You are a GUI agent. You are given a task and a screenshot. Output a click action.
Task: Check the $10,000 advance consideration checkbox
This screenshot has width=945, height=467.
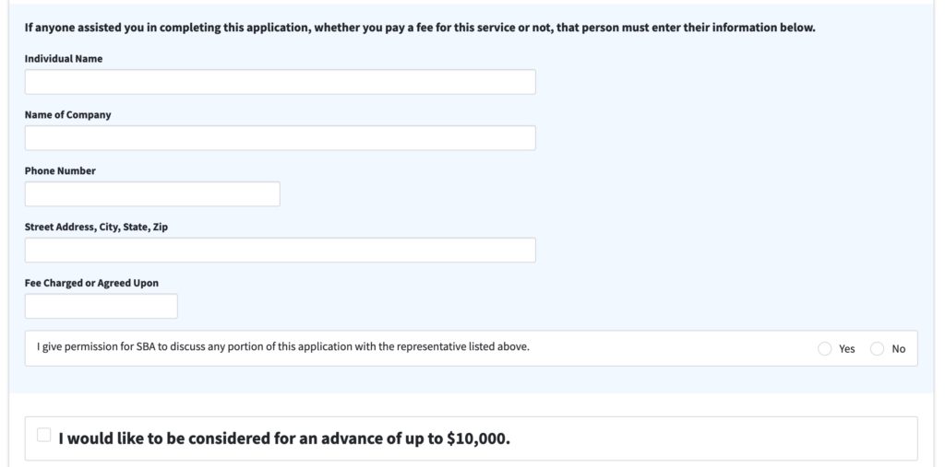(x=43, y=435)
